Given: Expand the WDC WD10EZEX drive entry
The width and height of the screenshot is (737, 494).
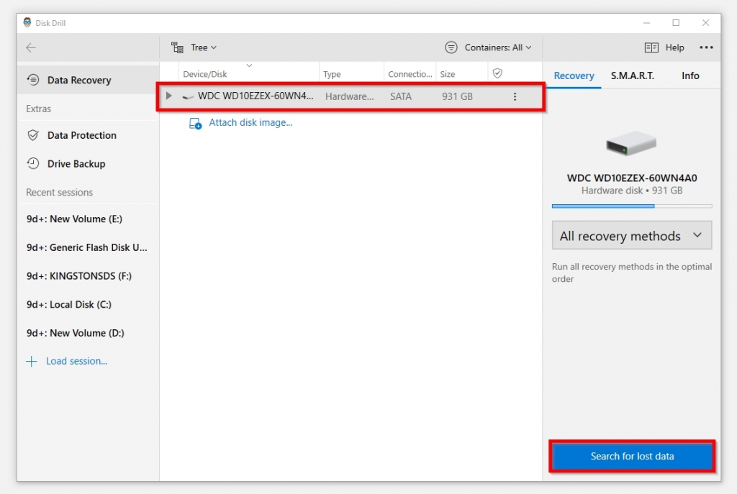Looking at the screenshot, I should pos(168,96).
